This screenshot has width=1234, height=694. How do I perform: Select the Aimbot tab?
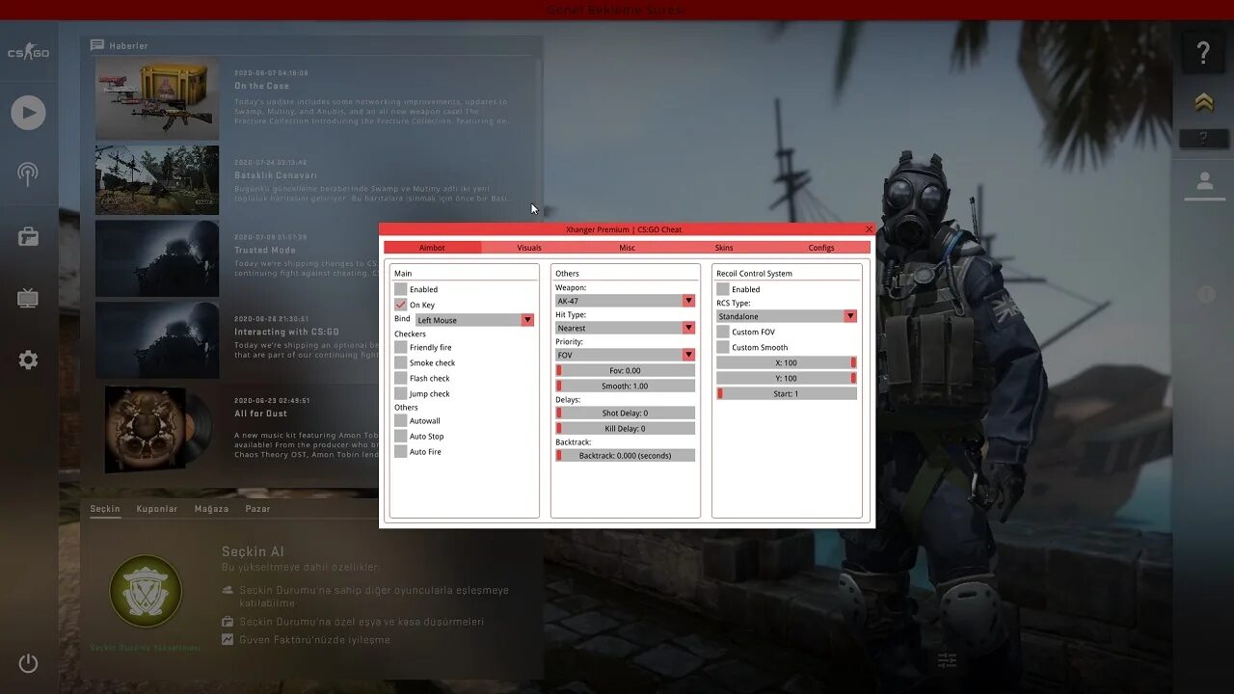[432, 248]
